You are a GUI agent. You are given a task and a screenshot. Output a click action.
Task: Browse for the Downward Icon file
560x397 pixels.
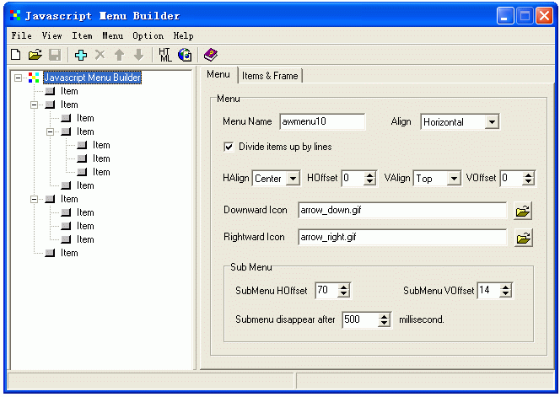tap(523, 211)
